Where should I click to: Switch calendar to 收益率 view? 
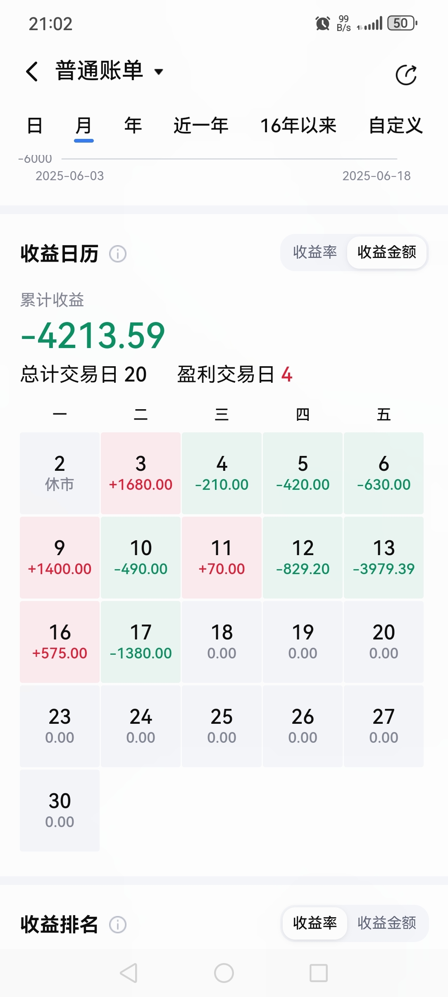[x=315, y=252]
